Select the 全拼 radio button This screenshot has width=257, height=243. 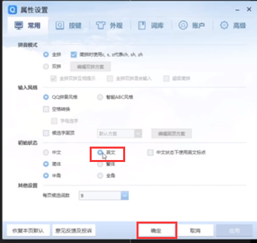pyautogui.click(x=46, y=54)
